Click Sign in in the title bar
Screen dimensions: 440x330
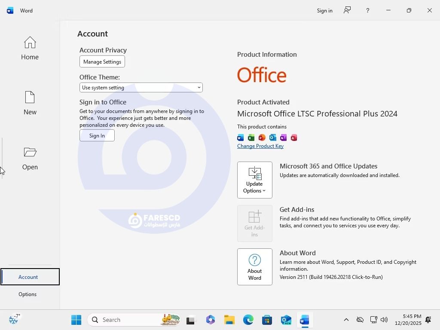click(324, 11)
